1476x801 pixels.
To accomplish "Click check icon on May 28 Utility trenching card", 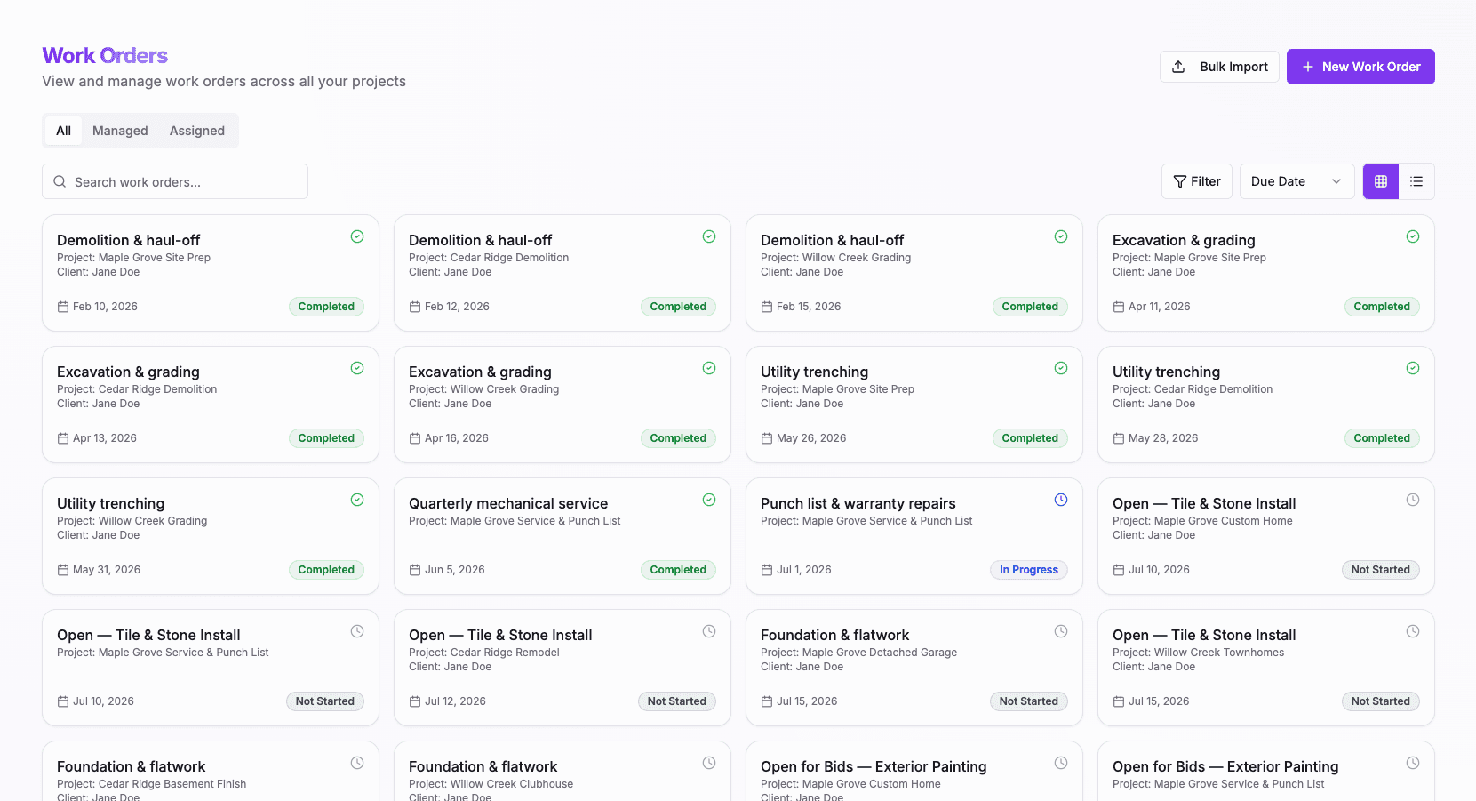I will pyautogui.click(x=1413, y=368).
